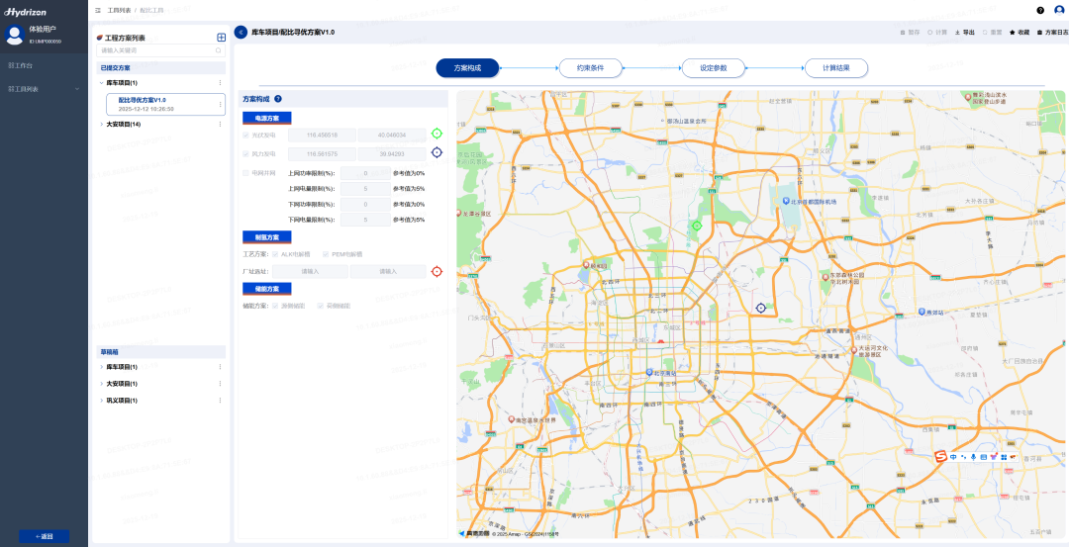Click the add new project plus icon
The width and height of the screenshot is (1069, 547).
click(221, 38)
